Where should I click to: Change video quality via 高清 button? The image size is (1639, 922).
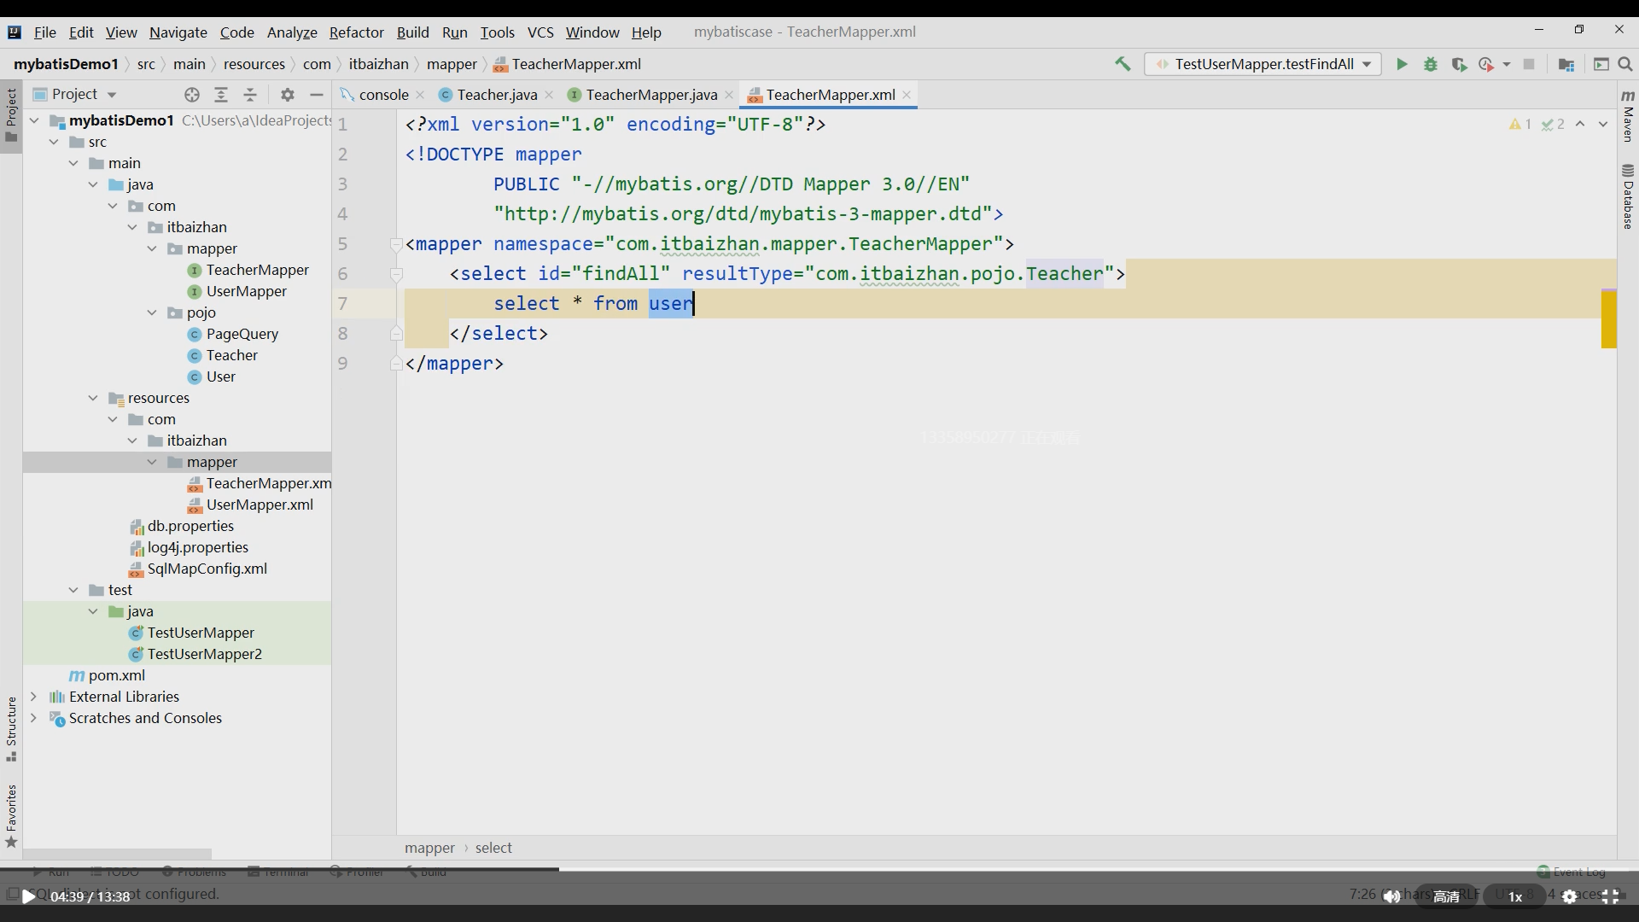(1446, 896)
